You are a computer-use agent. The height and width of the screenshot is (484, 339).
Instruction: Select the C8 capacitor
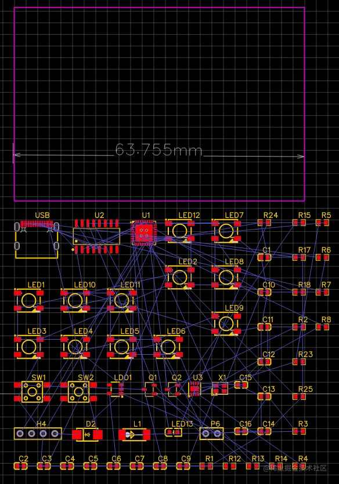[x=160, y=466]
